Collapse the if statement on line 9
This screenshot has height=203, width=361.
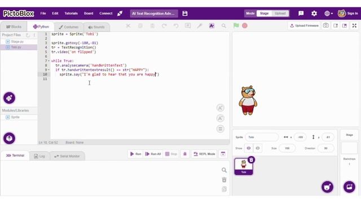49,70
